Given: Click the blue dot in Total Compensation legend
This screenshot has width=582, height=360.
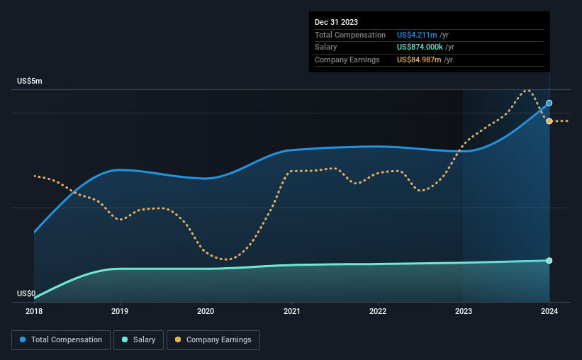Looking at the screenshot, I should pyautogui.click(x=23, y=339).
